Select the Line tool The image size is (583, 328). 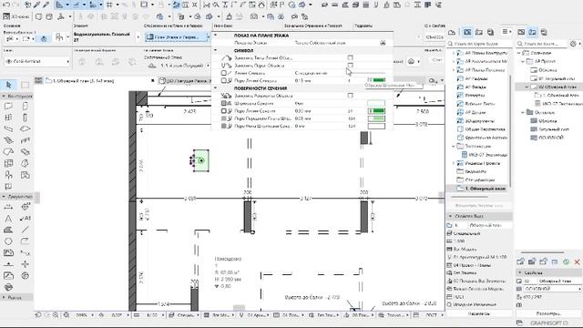[x=25, y=230]
